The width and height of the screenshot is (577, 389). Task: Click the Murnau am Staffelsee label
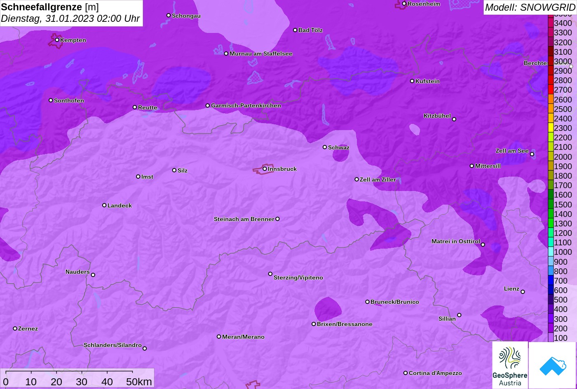click(261, 54)
